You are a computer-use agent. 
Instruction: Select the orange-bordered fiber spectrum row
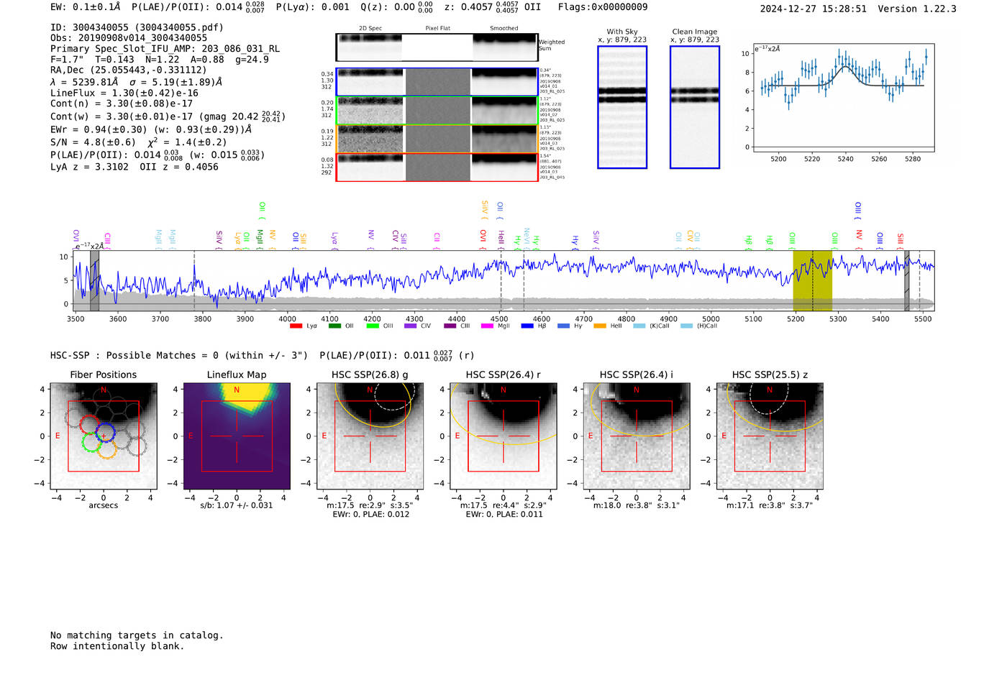pyautogui.click(x=437, y=139)
